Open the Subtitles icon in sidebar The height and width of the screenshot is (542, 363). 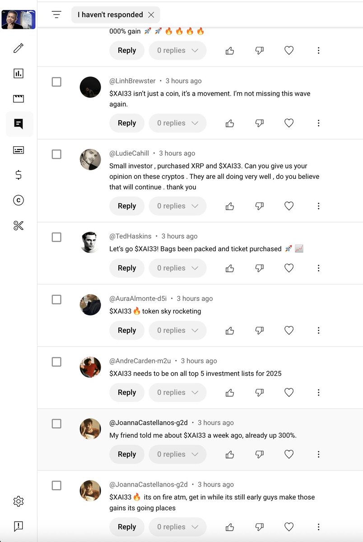point(19,150)
